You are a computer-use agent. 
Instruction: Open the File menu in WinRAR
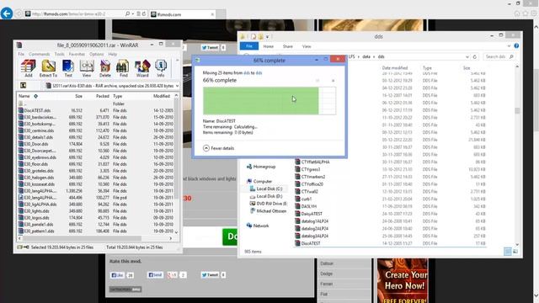[x=21, y=54]
